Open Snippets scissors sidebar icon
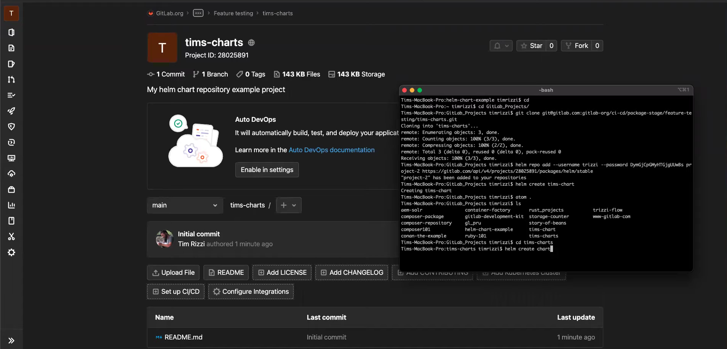727x349 pixels. 11,237
